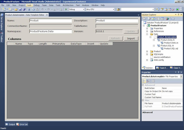The image size is (184, 130).
Task: Open the Output tab
Action: point(10,124)
